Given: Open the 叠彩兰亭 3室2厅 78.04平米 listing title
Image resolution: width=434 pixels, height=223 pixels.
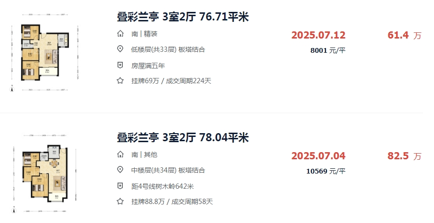Looking at the screenshot, I should tap(183, 138).
